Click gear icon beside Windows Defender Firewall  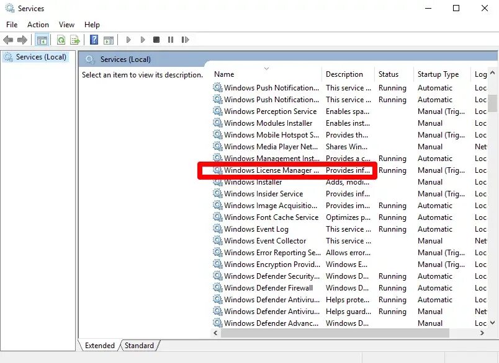click(x=218, y=287)
